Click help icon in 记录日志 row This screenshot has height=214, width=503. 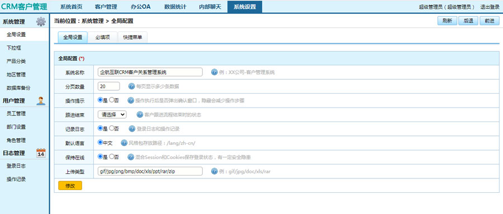tap(132, 129)
